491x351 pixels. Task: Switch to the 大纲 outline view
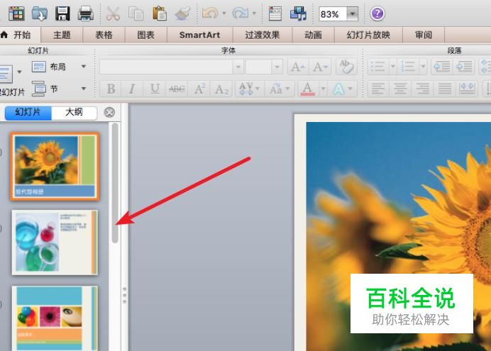point(74,113)
